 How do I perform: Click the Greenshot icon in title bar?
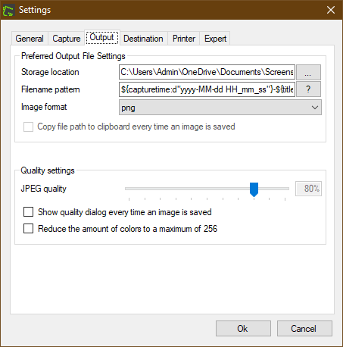coord(8,11)
